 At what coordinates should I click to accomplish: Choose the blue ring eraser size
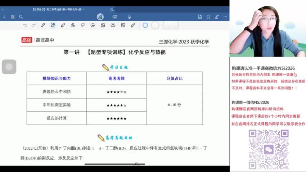click(x=145, y=25)
